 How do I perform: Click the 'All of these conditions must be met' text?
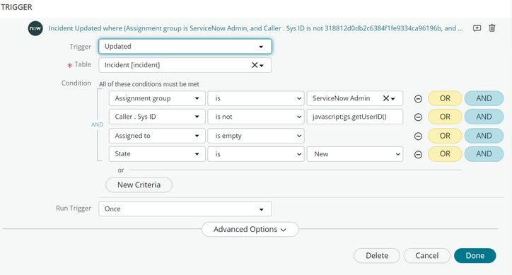pos(149,84)
